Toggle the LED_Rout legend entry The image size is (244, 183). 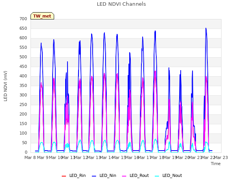[135, 175]
